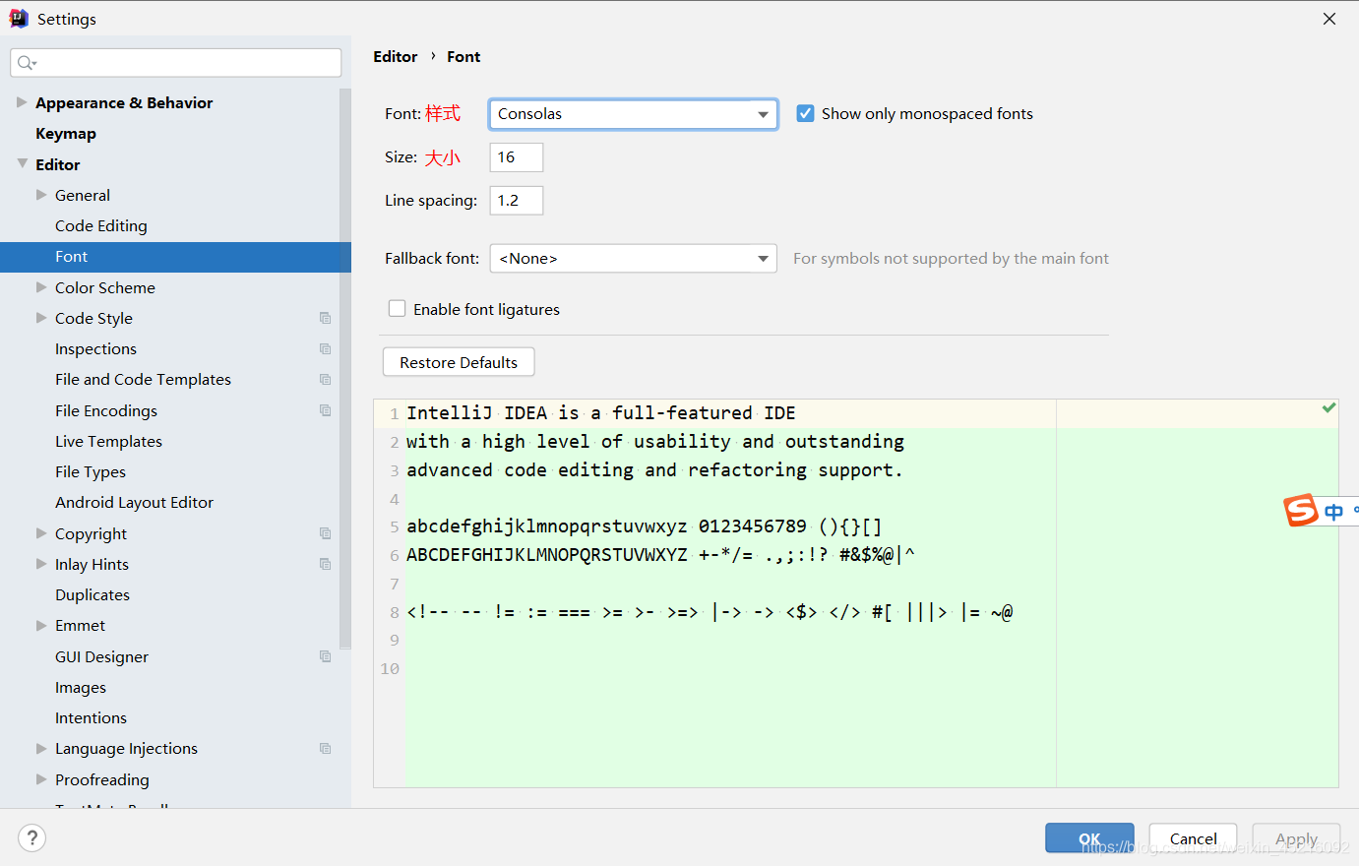
Task: Close the Settings dialog window
Action: click(x=1329, y=19)
